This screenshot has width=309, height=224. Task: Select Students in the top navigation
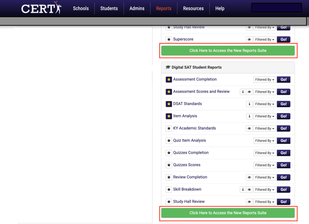(x=109, y=9)
